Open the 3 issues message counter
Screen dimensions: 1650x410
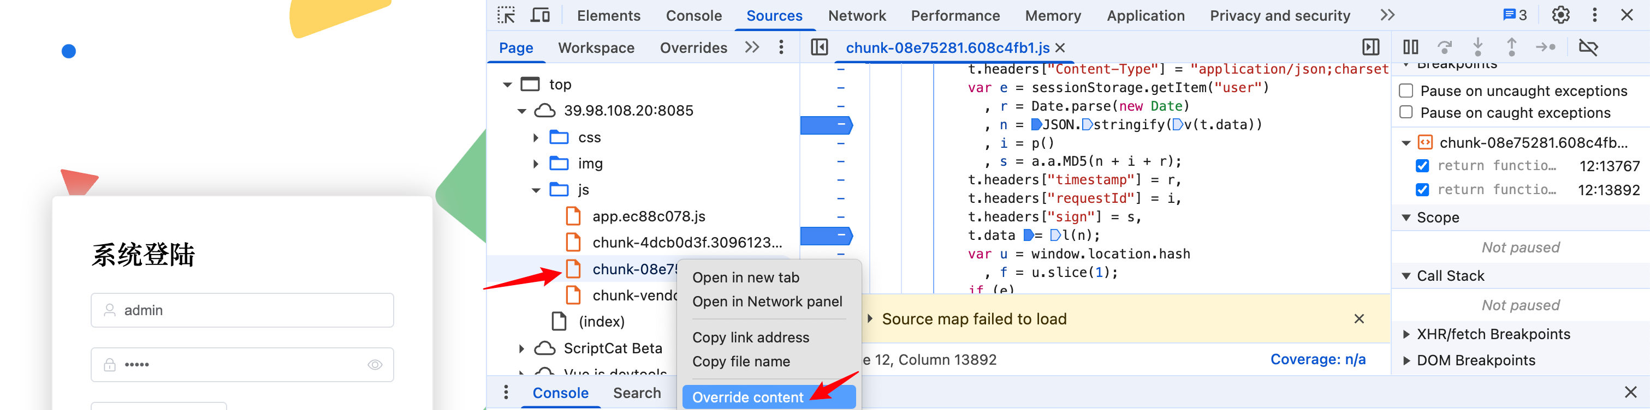[1515, 15]
